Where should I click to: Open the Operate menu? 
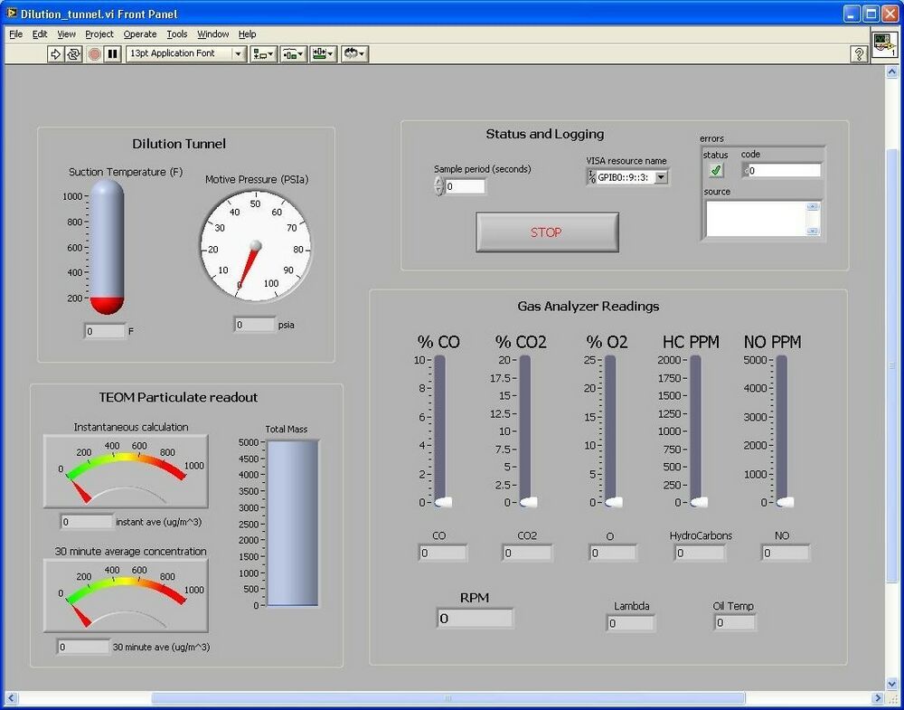click(x=139, y=33)
